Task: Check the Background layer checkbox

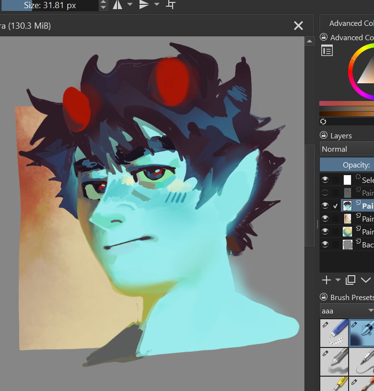Action: 336,245
